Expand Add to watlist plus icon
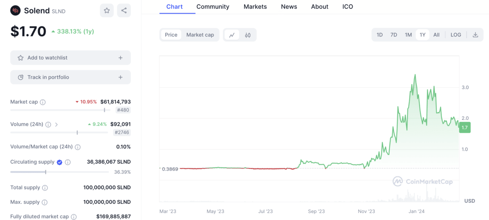This screenshot has width=489, height=220. (x=120, y=58)
